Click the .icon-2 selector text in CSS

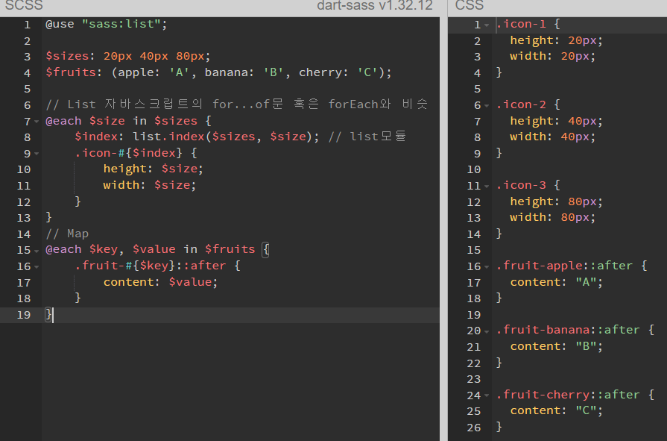pyautogui.click(x=521, y=104)
